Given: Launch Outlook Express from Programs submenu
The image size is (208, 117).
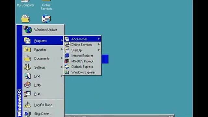Looking at the screenshot, I should [x=83, y=67].
